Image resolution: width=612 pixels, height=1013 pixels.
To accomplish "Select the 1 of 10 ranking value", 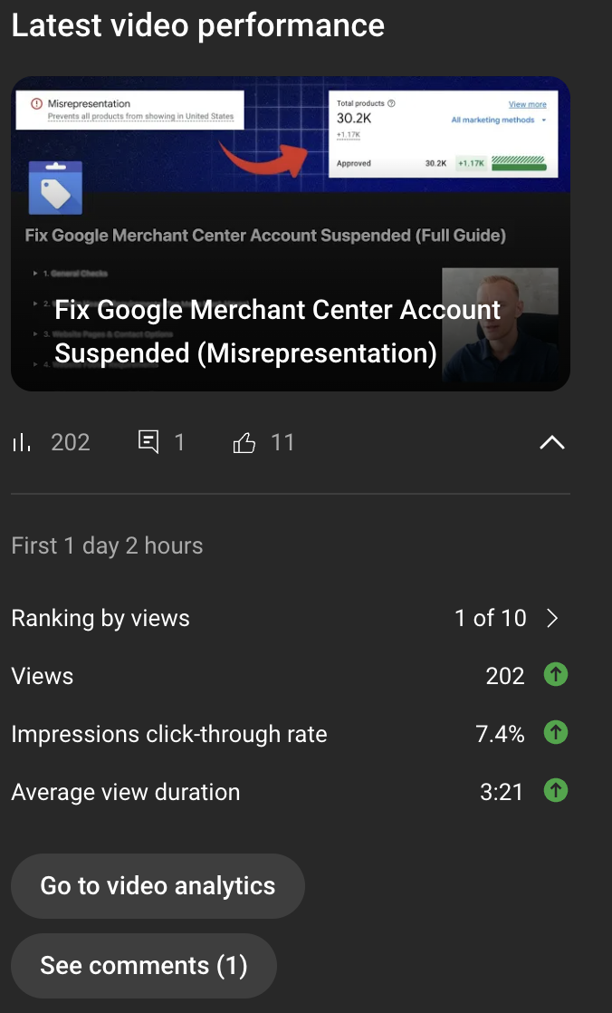I will click(489, 618).
